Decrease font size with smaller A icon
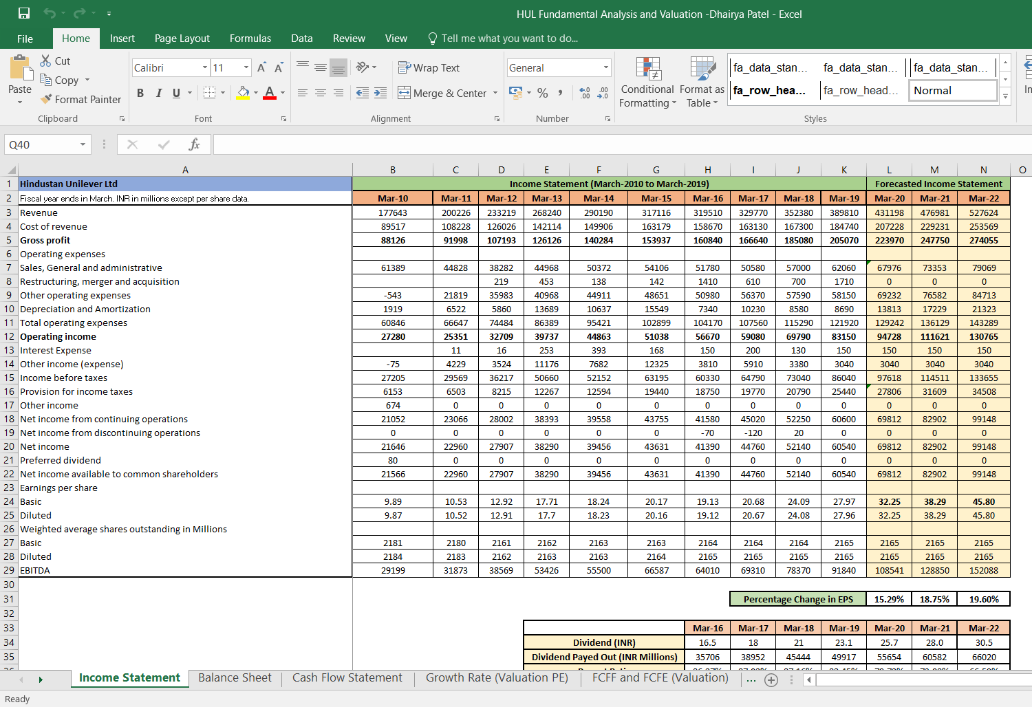This screenshot has height=707, width=1032. point(279,67)
